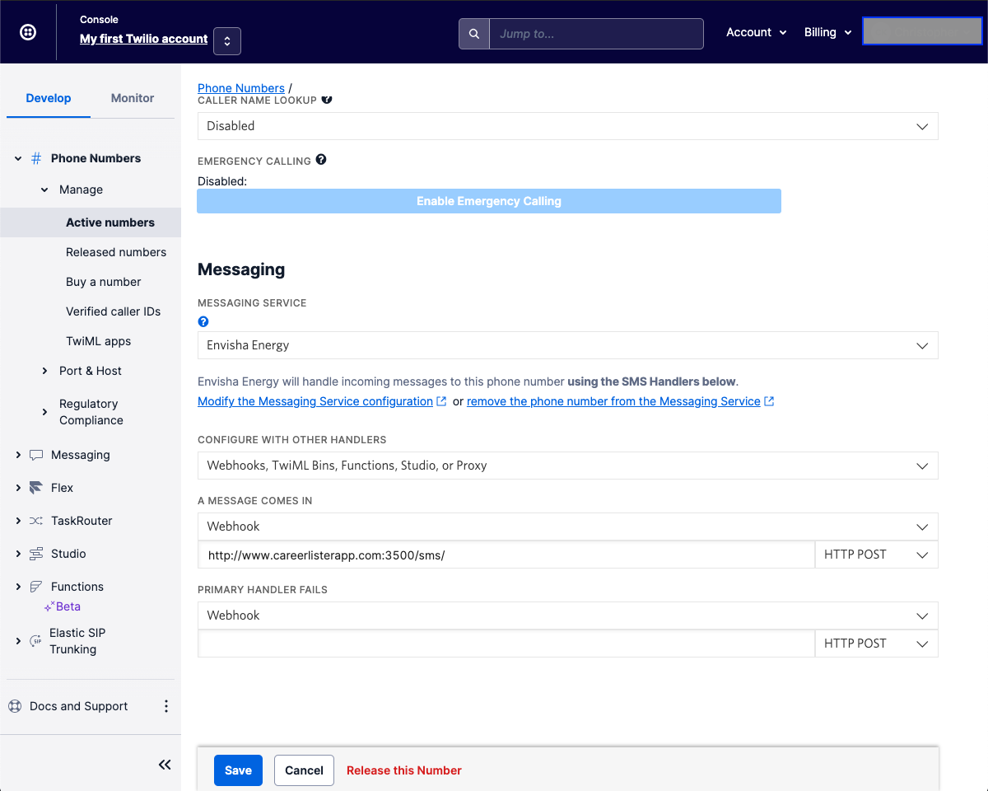988x791 pixels.
Task: Click the blurred user profile button
Action: 922,31
